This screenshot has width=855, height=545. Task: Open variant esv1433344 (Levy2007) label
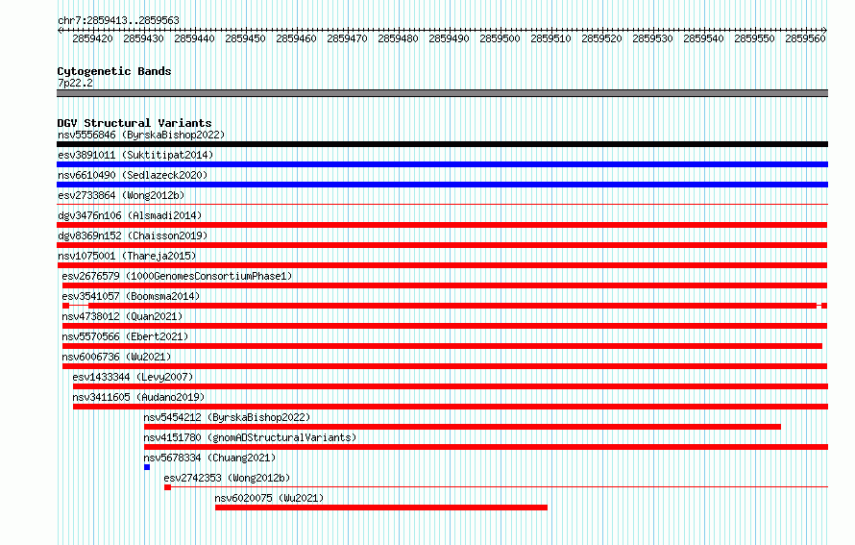(133, 377)
